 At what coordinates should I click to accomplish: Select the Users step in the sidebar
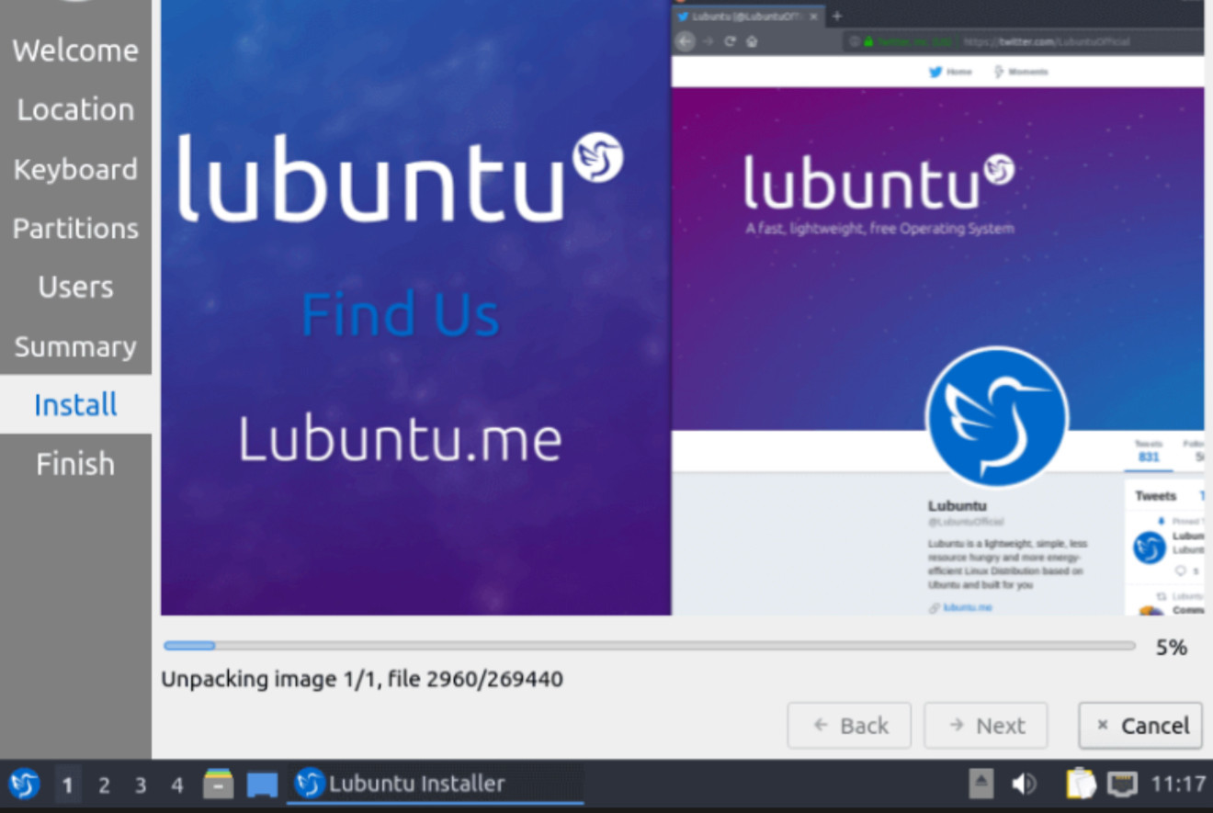pos(75,287)
